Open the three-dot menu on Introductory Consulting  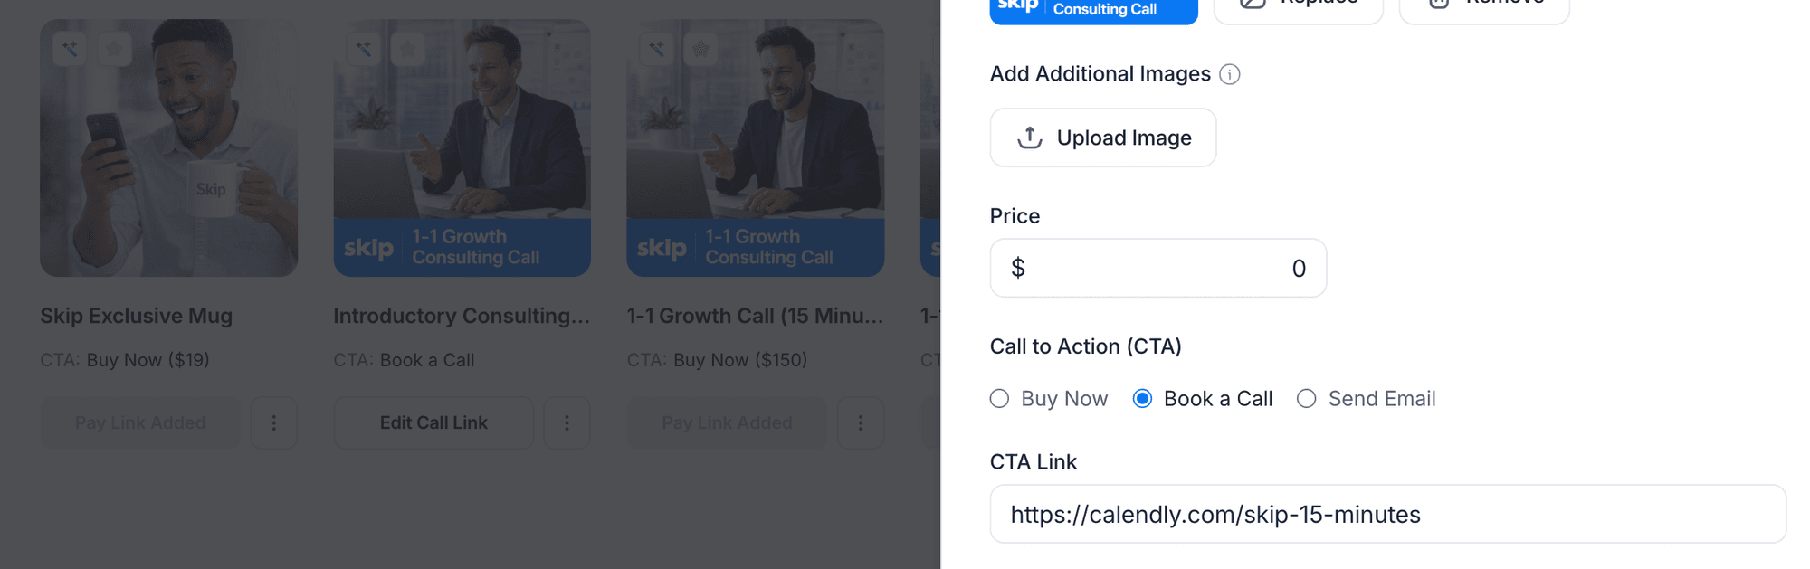[567, 422]
